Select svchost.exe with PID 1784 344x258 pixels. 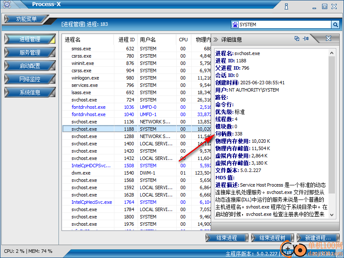tap(136, 209)
